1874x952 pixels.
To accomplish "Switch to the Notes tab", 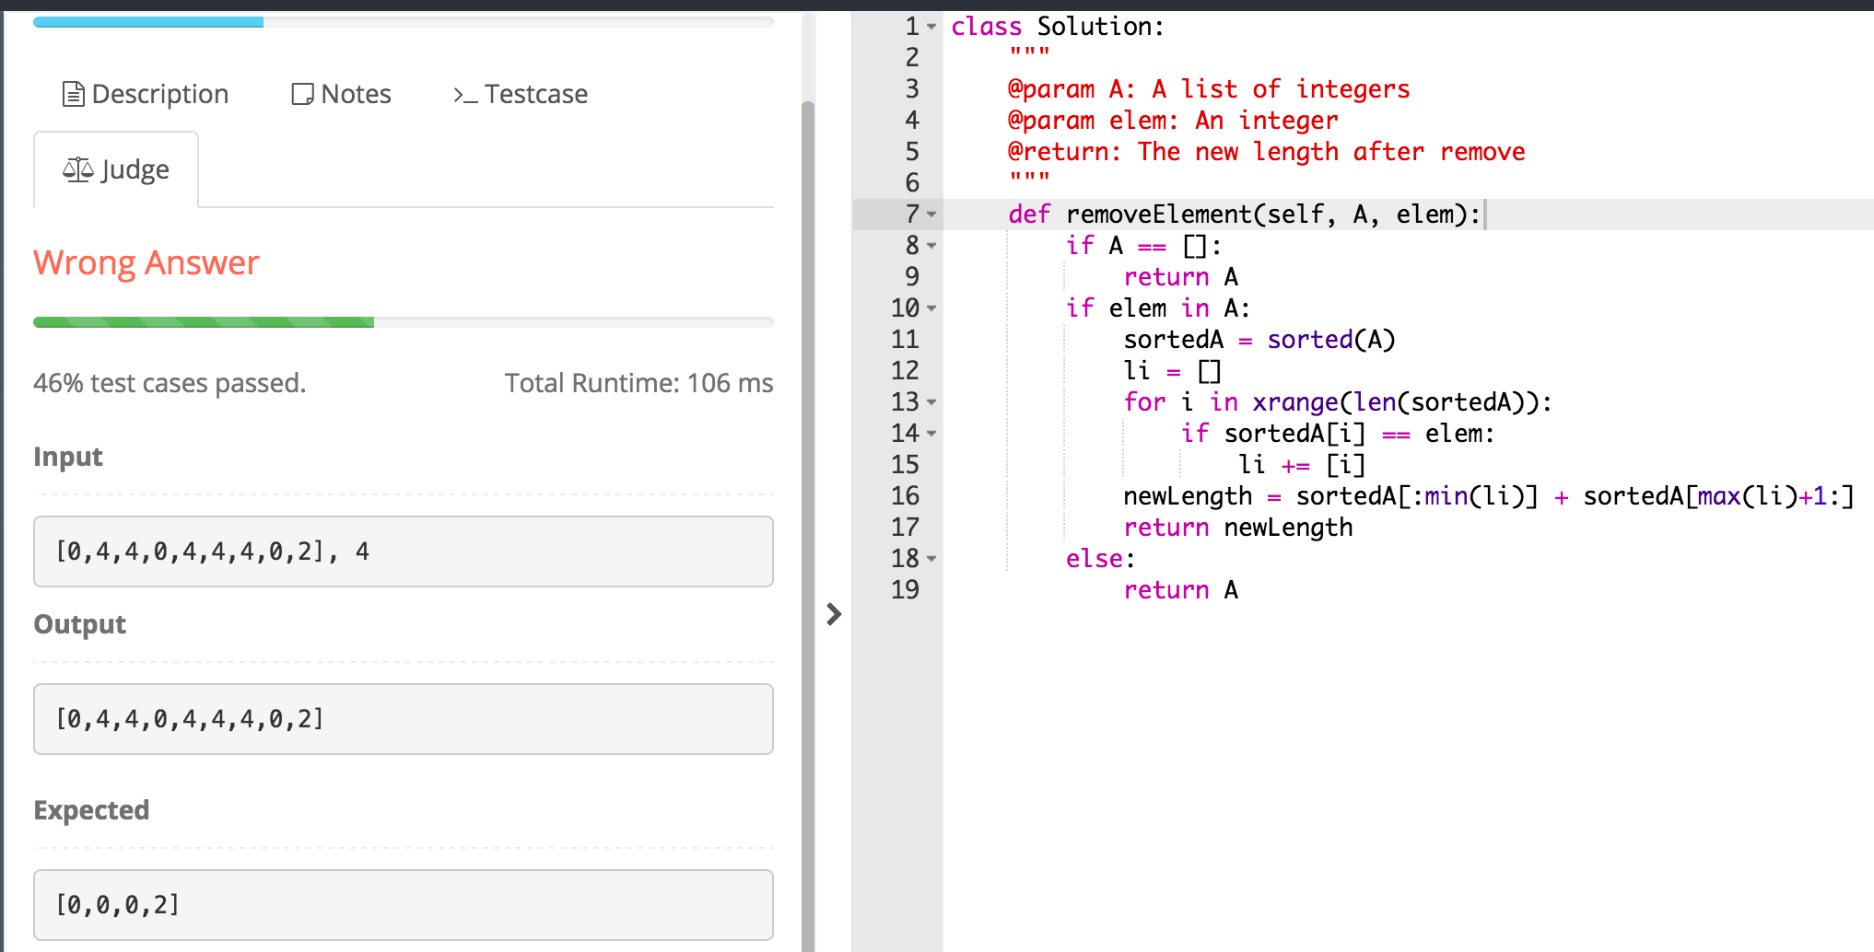I will click(341, 94).
